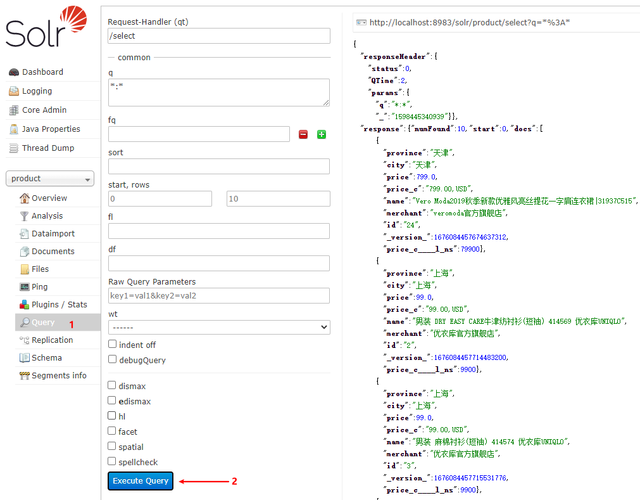Image resolution: width=640 pixels, height=500 pixels.
Task: Click the URL icon beside the query link
Action: pyautogui.click(x=361, y=22)
